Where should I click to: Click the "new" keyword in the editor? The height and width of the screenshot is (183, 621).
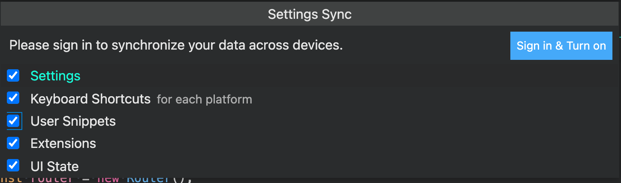108,179
